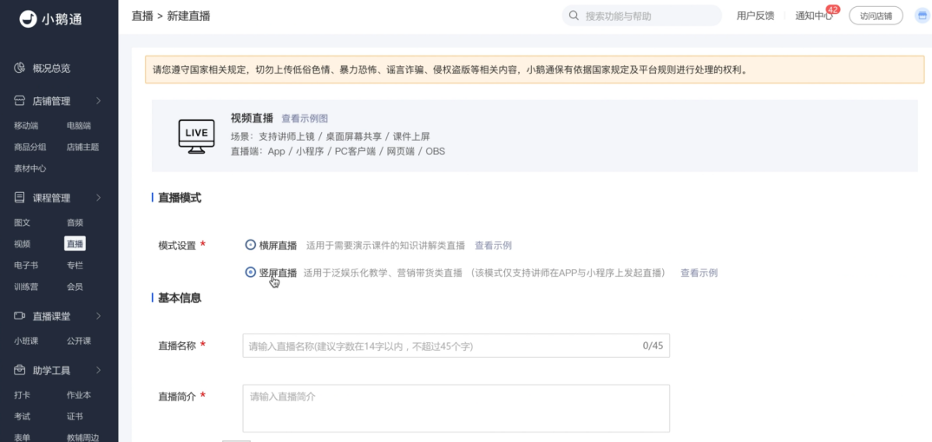Click 访问店铺 button
The height and width of the screenshot is (442, 932).
[876, 16]
